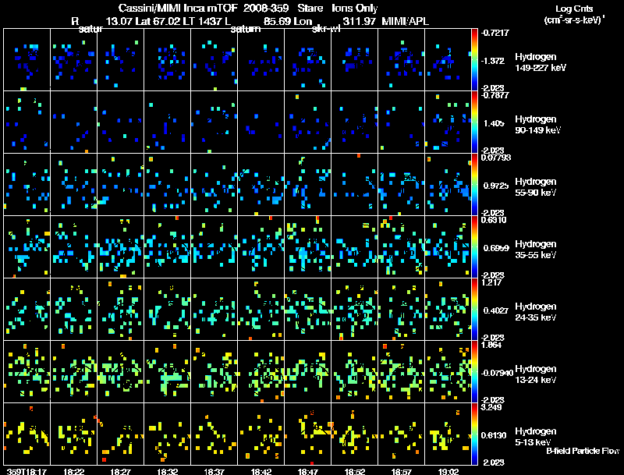Select the 5-13 keV panel at 18:47

tap(307, 434)
